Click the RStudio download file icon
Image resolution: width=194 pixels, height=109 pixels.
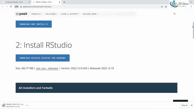click(x=4, y=105)
